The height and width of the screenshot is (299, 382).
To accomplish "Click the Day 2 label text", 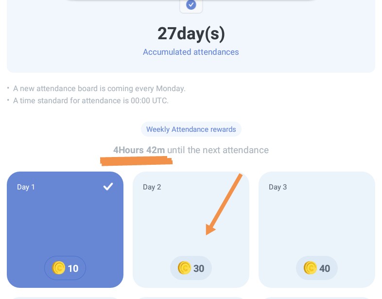I will point(152,187).
